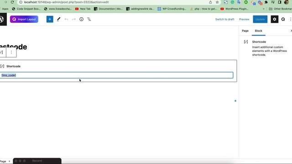Select the Tools pencil icon
The width and height of the screenshot is (292, 164).
tap(59, 19)
